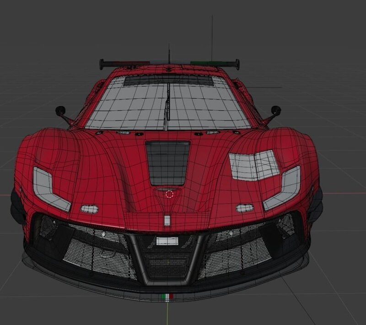
Task: Click the 3D cursor on the hood
Action: [x=169, y=194]
